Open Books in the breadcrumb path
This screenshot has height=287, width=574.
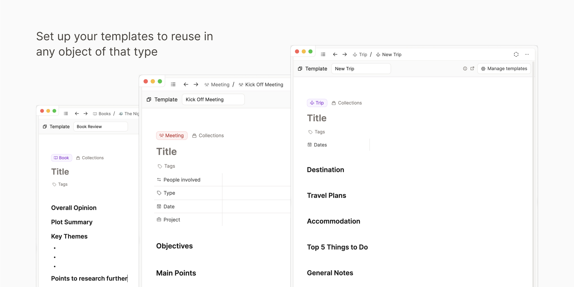102,114
